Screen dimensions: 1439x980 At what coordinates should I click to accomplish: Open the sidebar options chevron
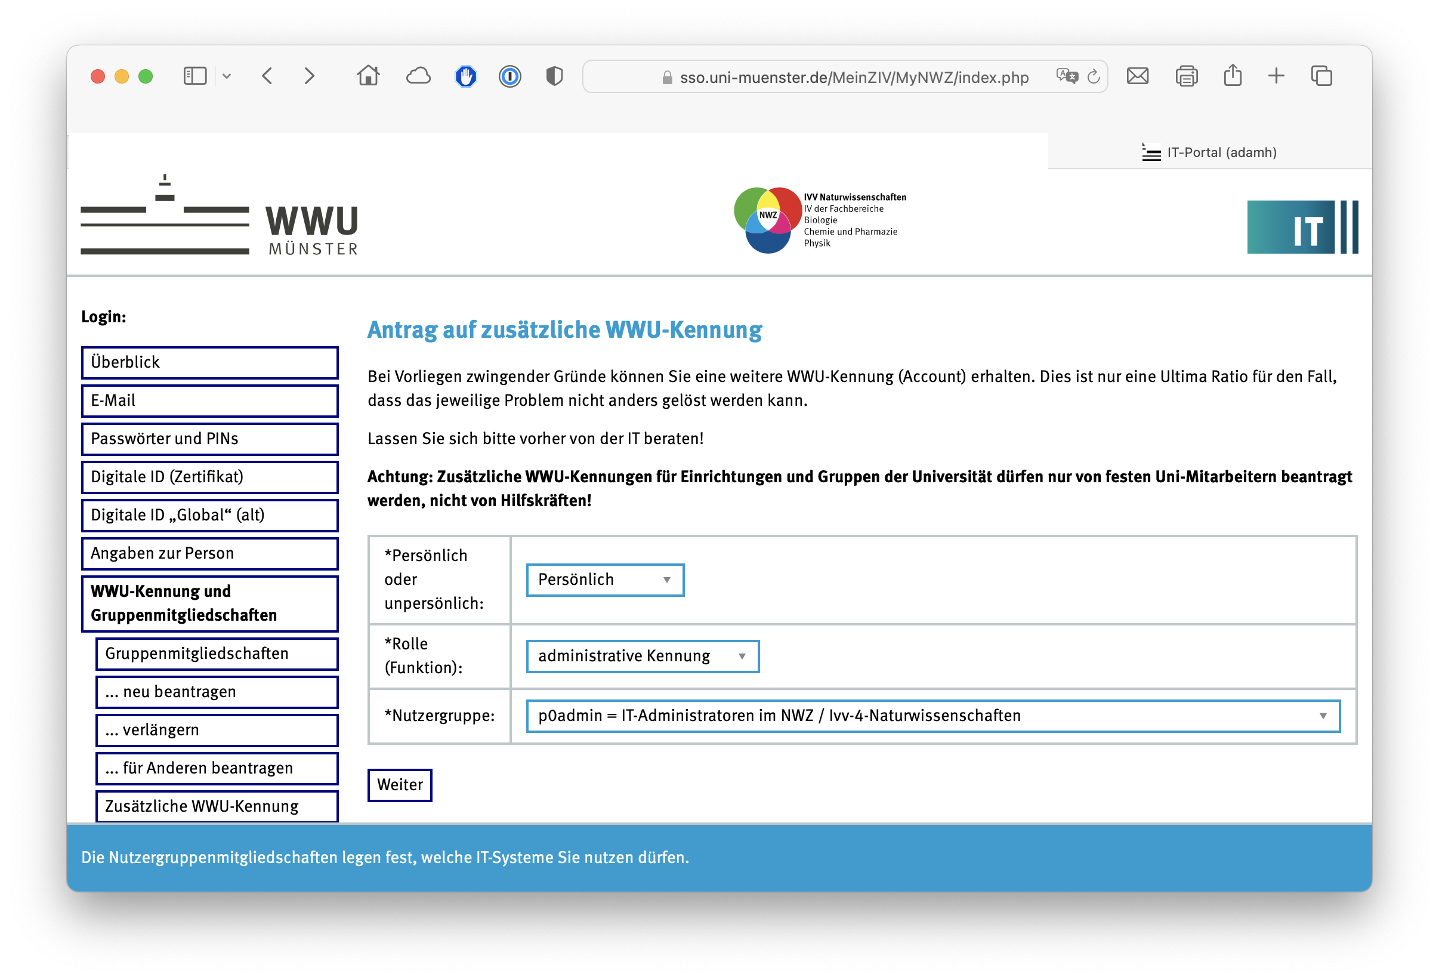click(227, 76)
